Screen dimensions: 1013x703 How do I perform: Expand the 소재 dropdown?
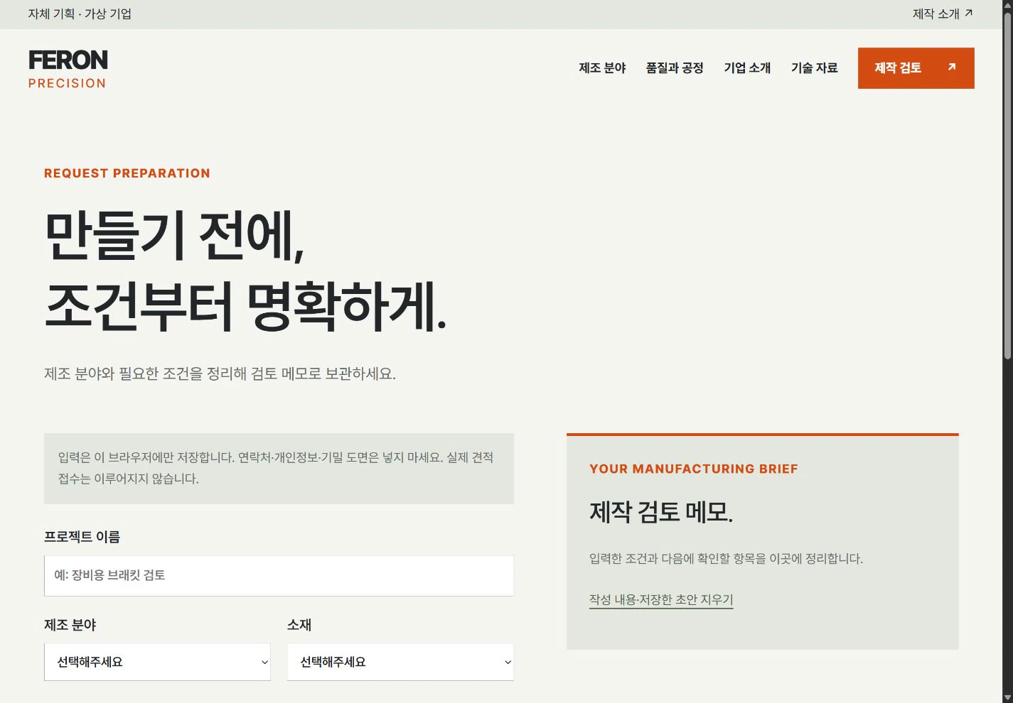[x=400, y=662]
